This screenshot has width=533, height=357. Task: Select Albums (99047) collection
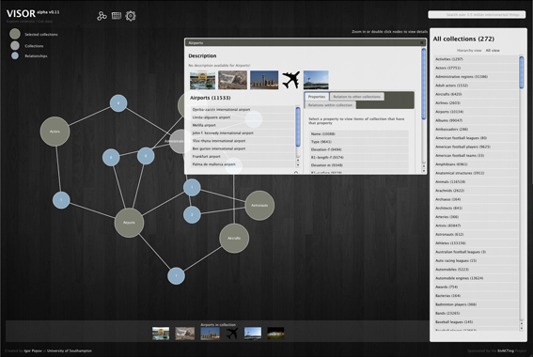tap(476, 120)
